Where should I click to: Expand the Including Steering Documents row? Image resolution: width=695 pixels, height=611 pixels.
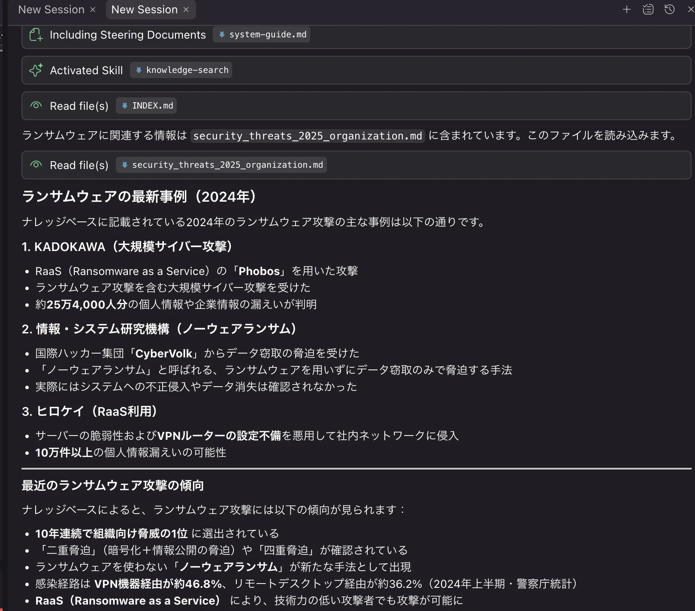[356, 36]
